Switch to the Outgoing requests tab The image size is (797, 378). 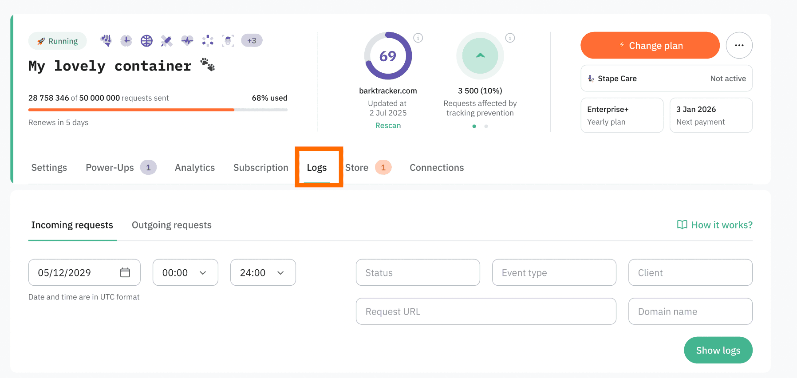pyautogui.click(x=171, y=225)
